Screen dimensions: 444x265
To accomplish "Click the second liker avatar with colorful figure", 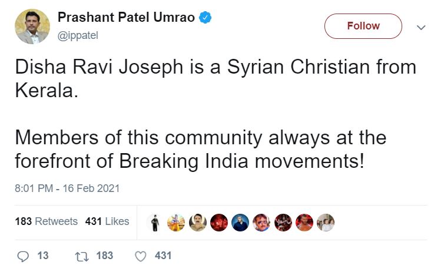I will (x=176, y=222).
